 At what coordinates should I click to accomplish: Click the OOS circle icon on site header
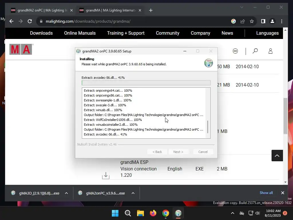235,51
